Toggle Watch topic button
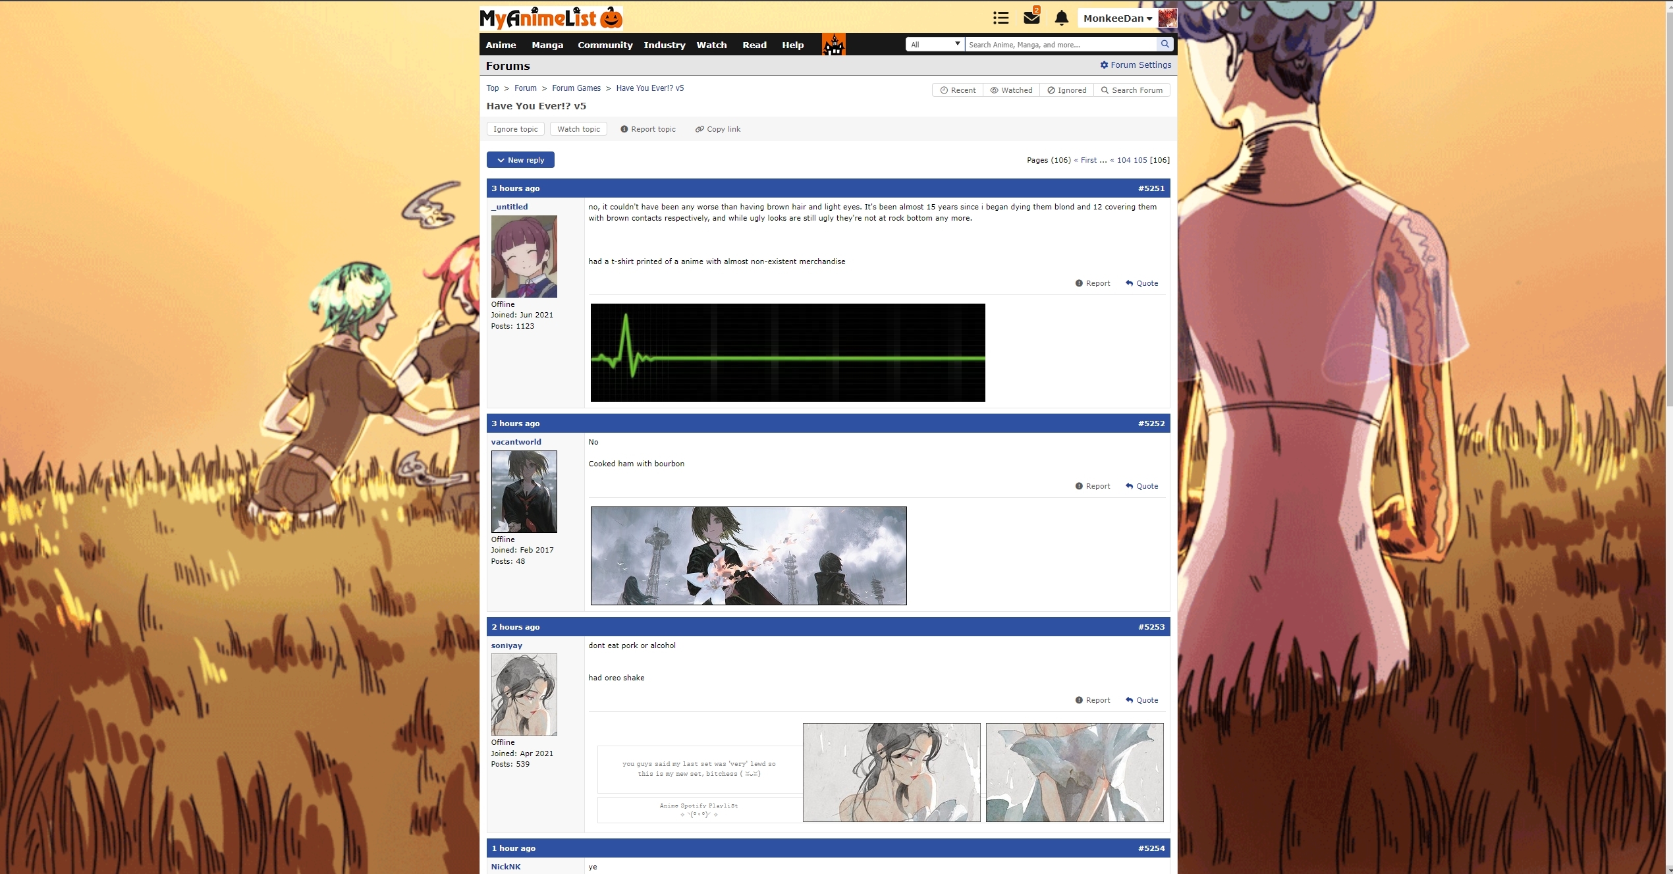Image resolution: width=1673 pixels, height=874 pixels. (x=578, y=129)
